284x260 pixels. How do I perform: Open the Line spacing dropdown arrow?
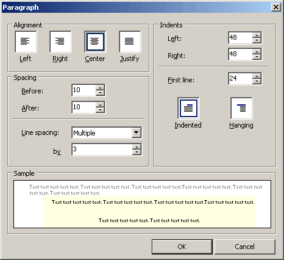tap(137, 132)
